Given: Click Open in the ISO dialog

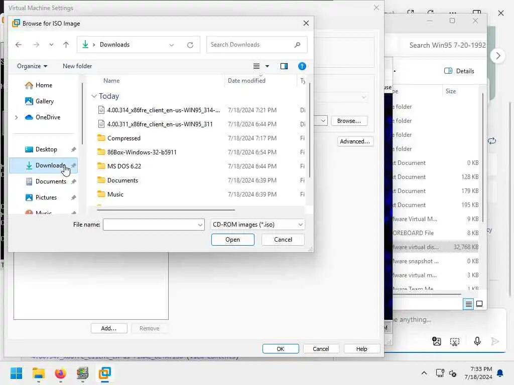Looking at the screenshot, I should [x=233, y=240].
